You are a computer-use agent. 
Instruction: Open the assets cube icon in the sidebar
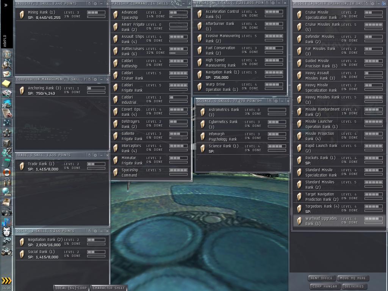7,143
